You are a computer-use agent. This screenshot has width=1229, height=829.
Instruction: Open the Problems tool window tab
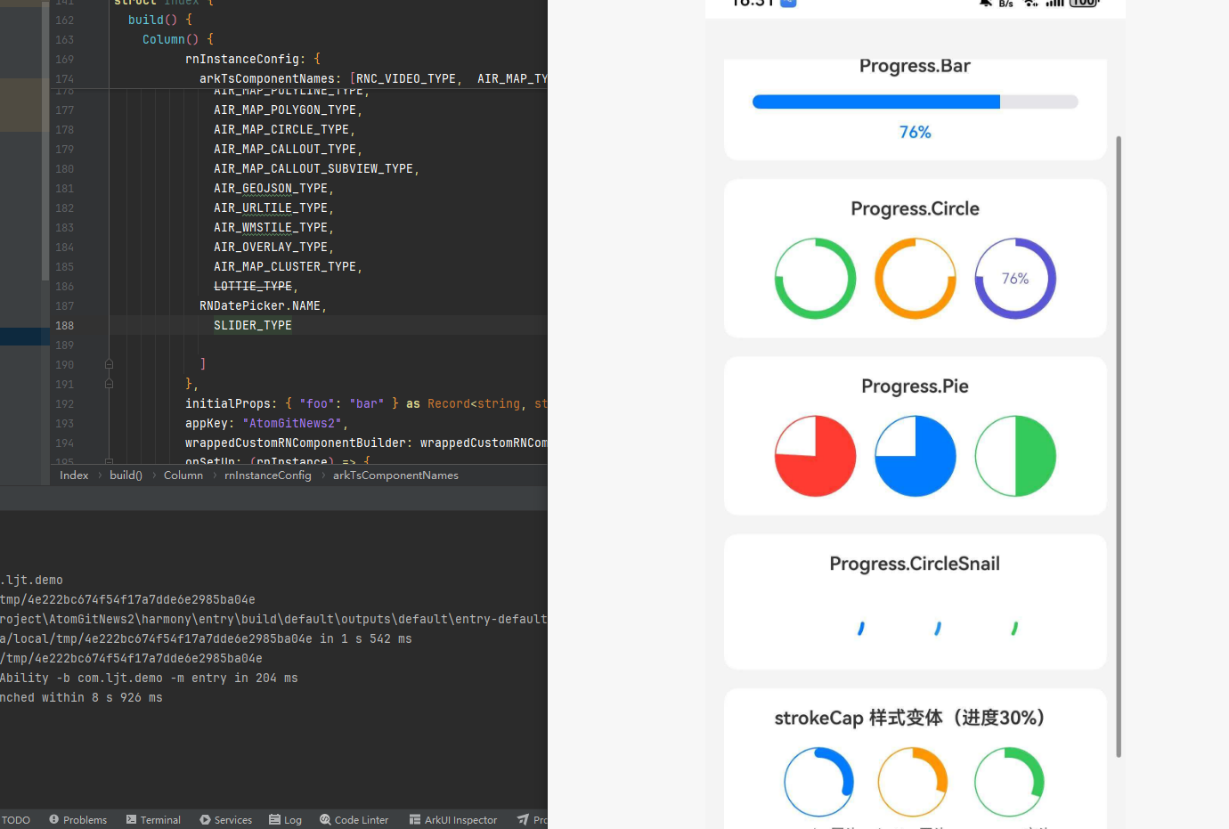pos(77,820)
